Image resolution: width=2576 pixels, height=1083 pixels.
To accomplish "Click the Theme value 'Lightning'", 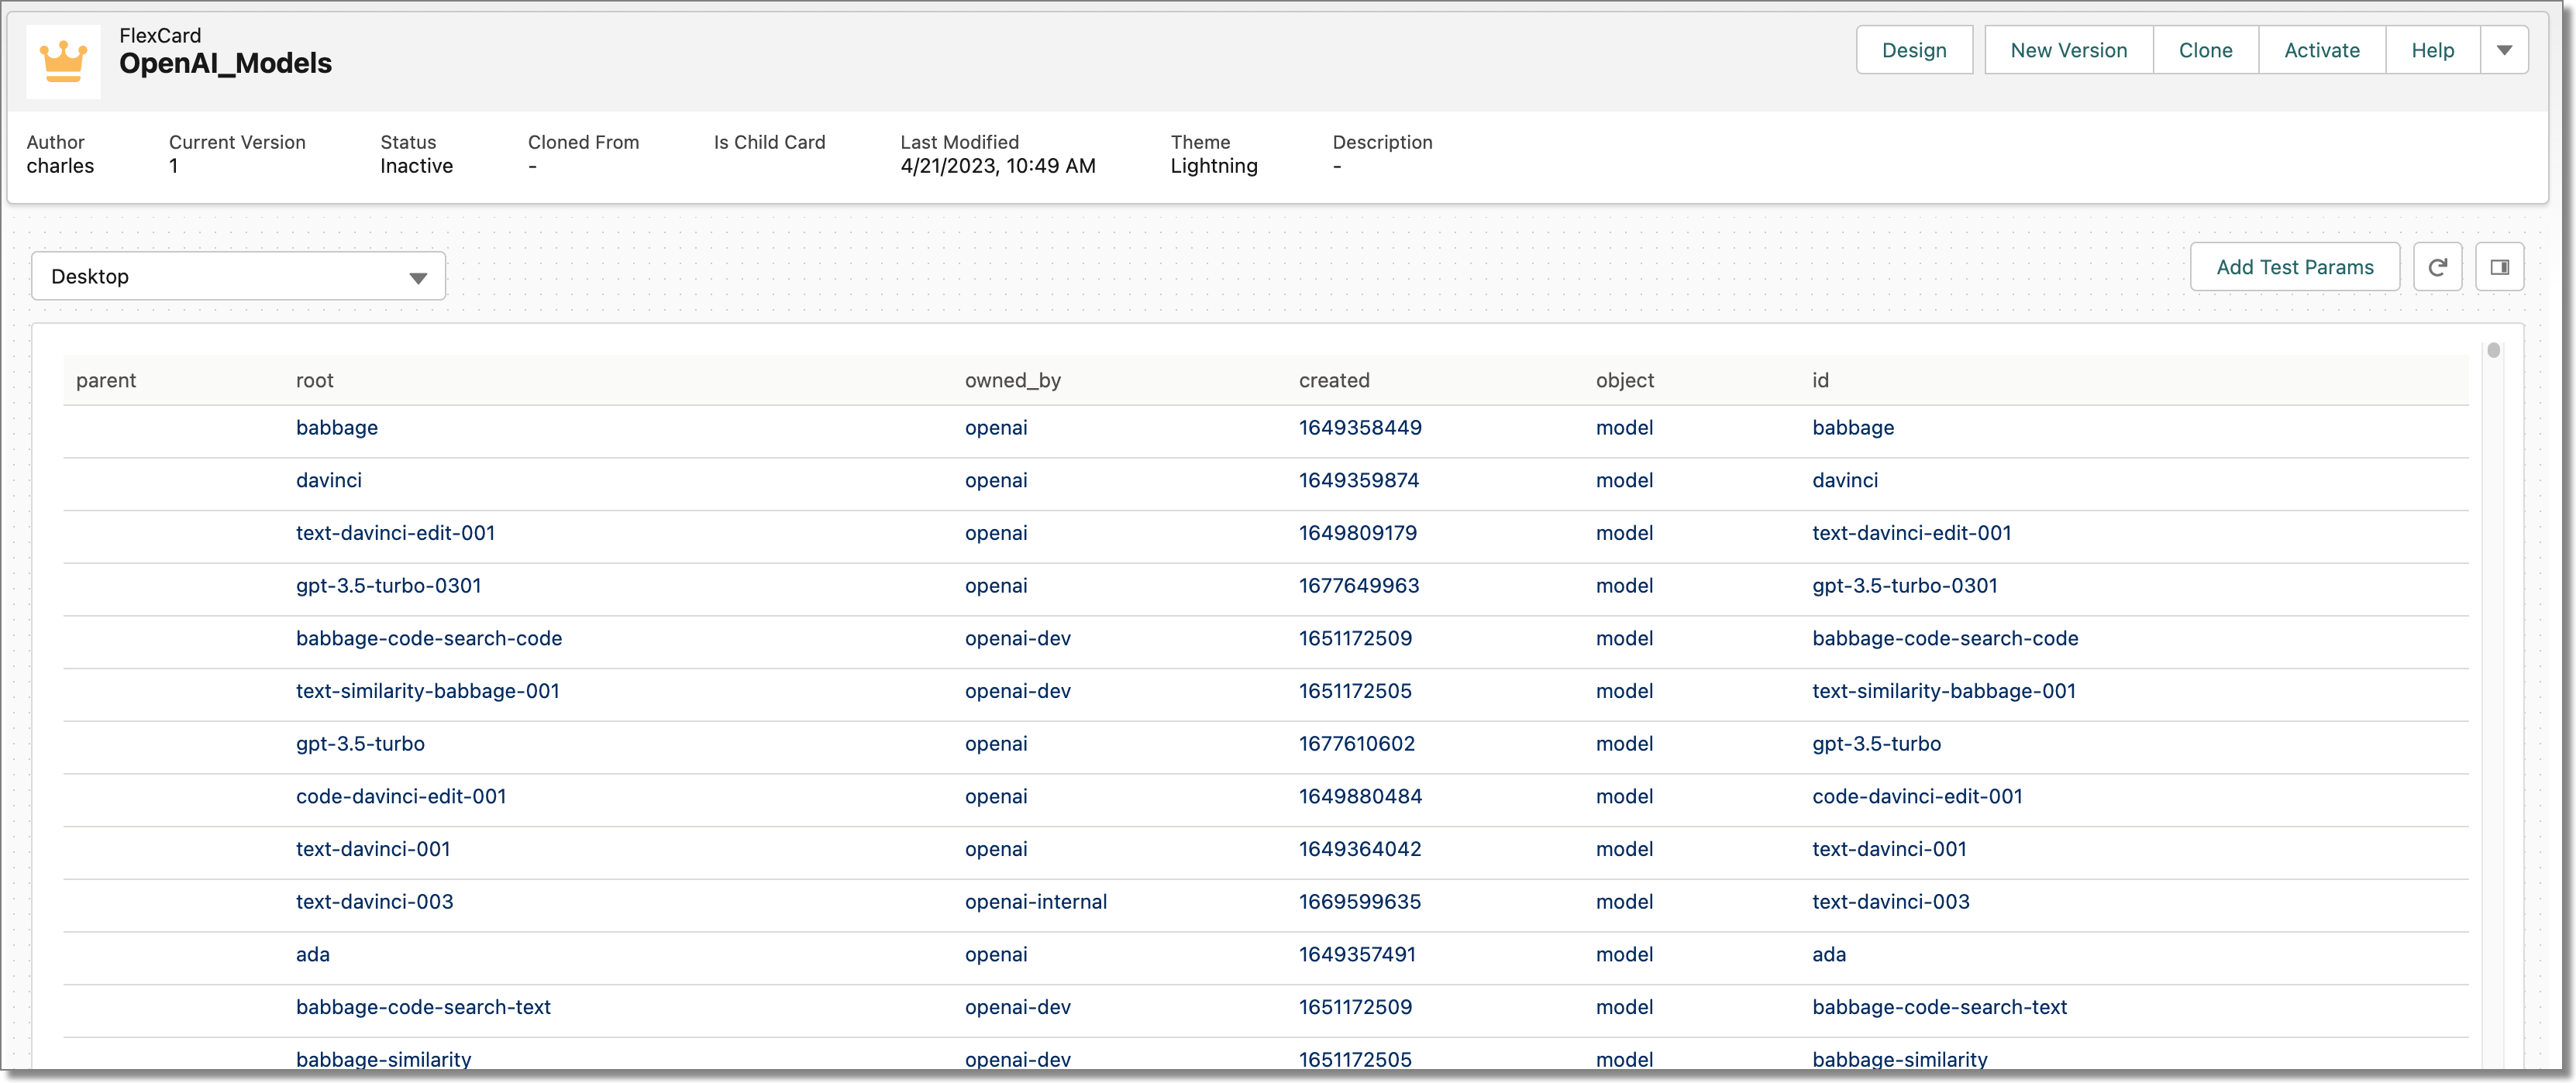I will [1214, 166].
